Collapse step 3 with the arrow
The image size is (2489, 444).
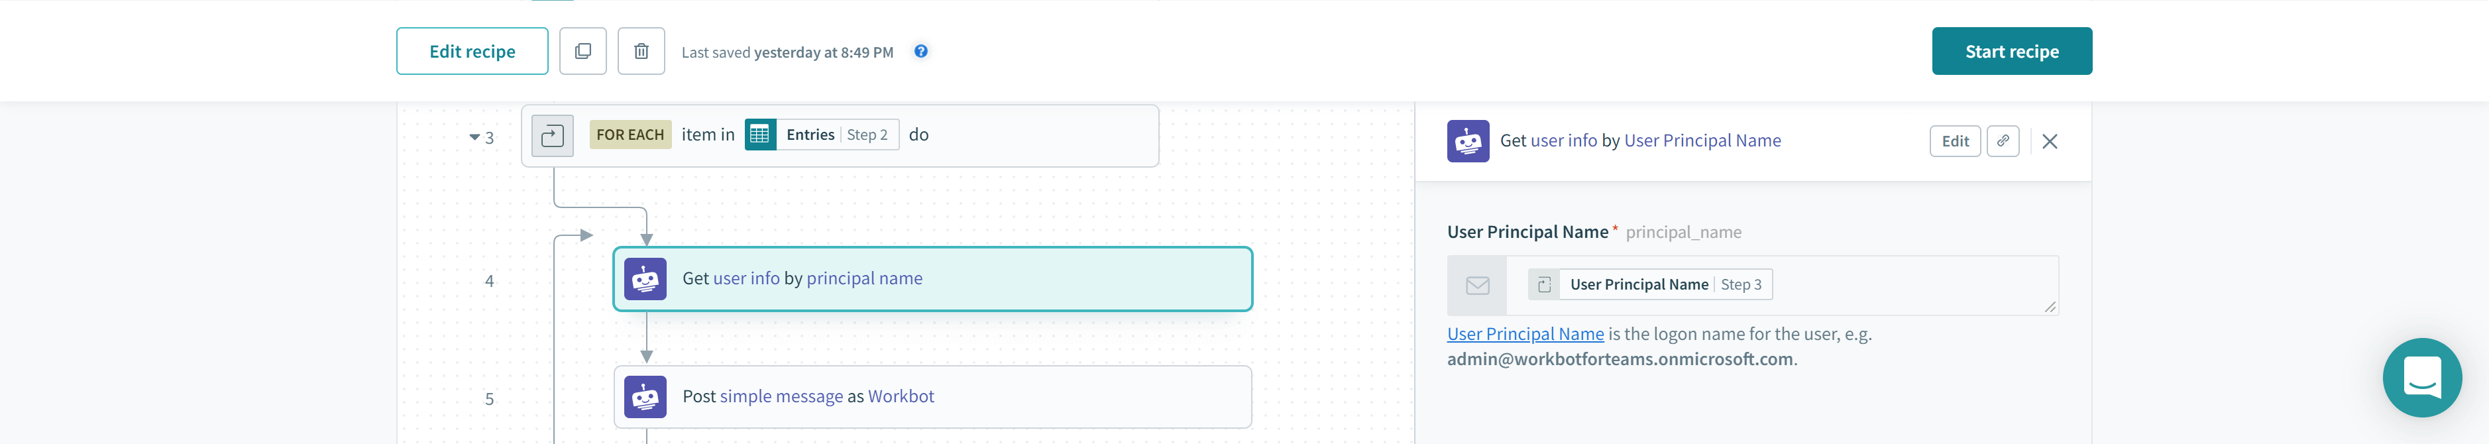(474, 137)
